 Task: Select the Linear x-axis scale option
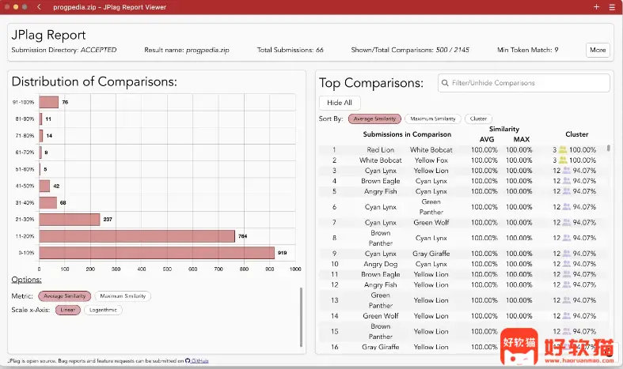coord(67,310)
